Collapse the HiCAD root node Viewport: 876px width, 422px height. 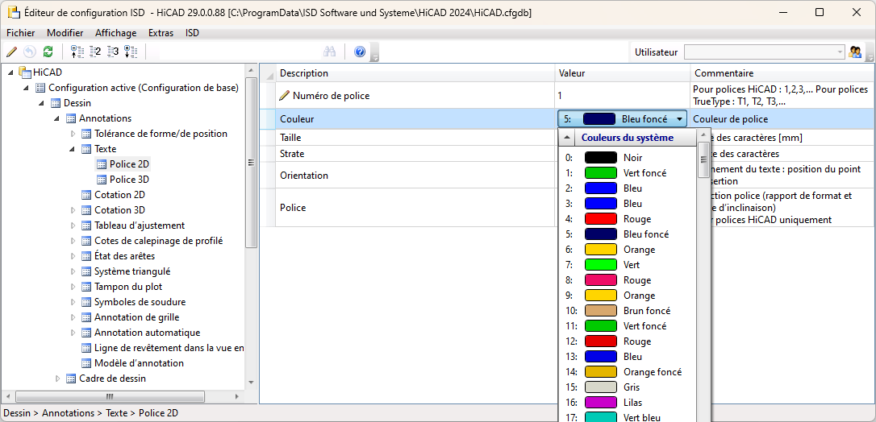11,72
